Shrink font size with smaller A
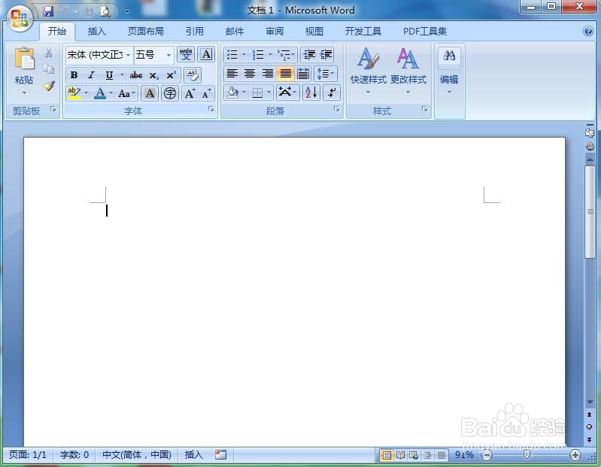601x467 pixels. (x=207, y=93)
